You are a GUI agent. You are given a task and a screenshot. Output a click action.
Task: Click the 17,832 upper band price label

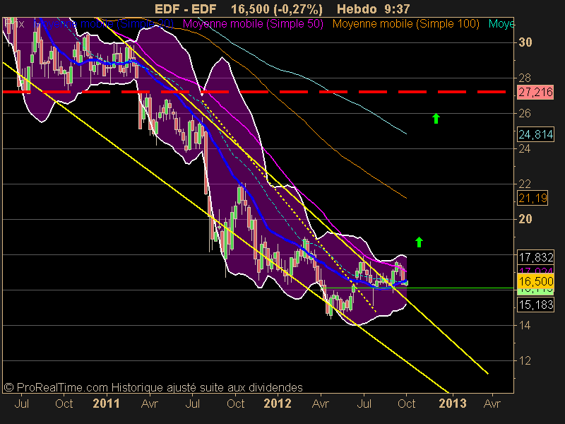click(535, 257)
